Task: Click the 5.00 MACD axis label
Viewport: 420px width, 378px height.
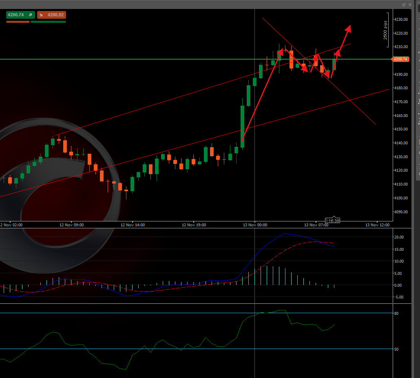Action: (x=398, y=274)
